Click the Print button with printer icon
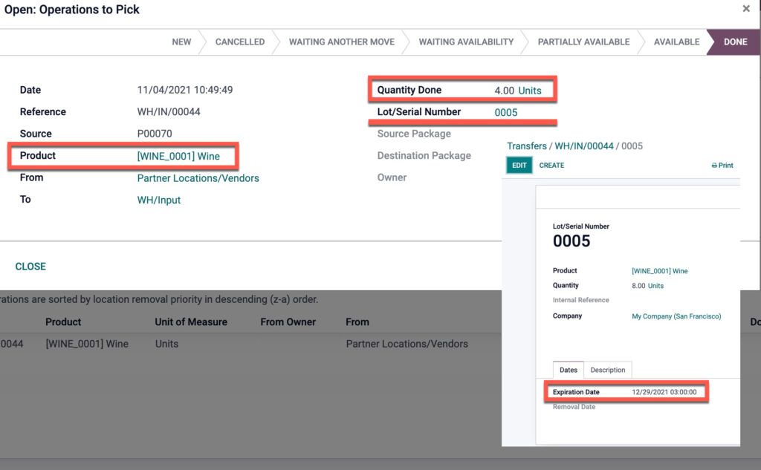The image size is (761, 470). point(722,166)
